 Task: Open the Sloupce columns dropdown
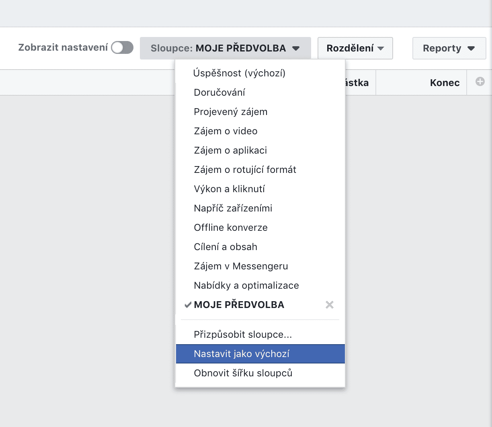point(225,48)
